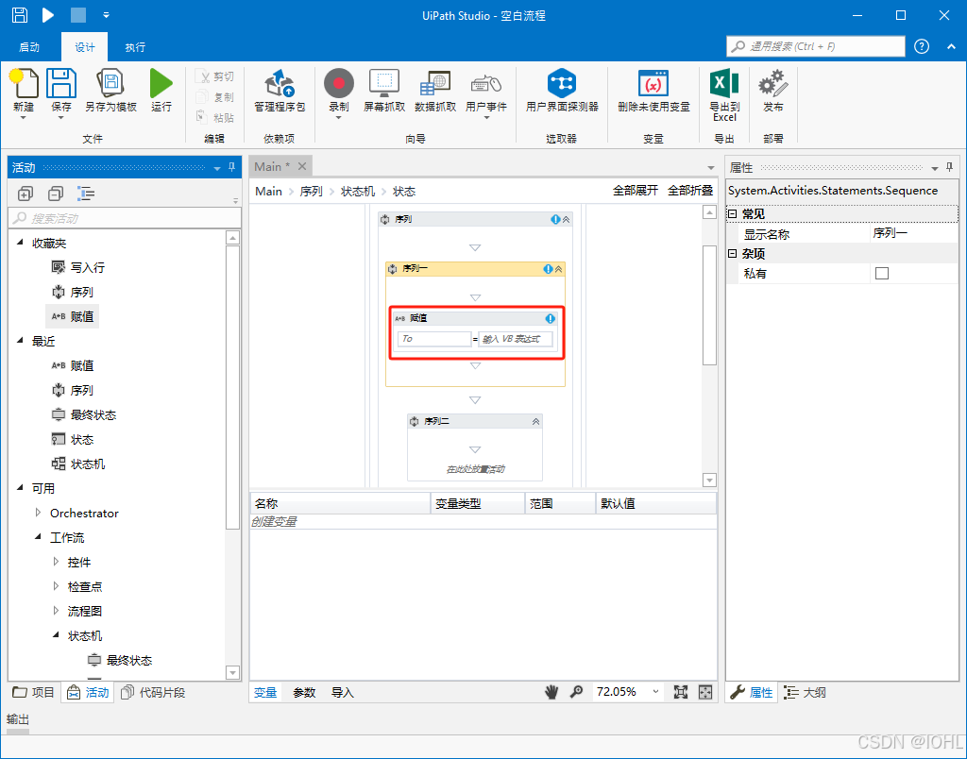
Task: Pin the 活动 panel
Action: (x=232, y=167)
